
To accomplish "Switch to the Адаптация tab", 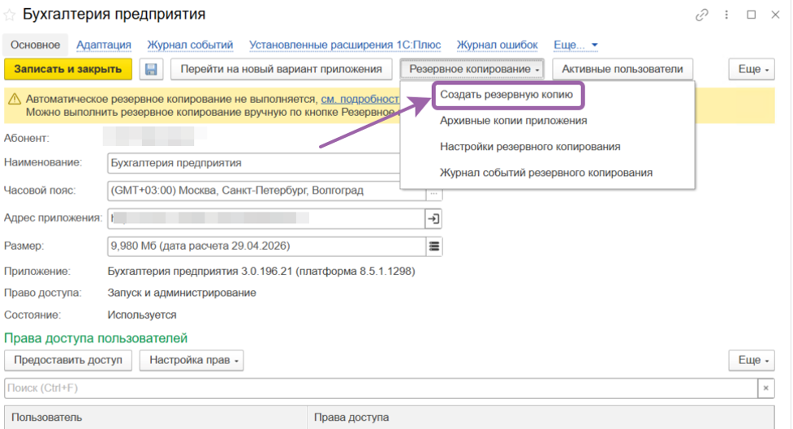I will coord(104,45).
